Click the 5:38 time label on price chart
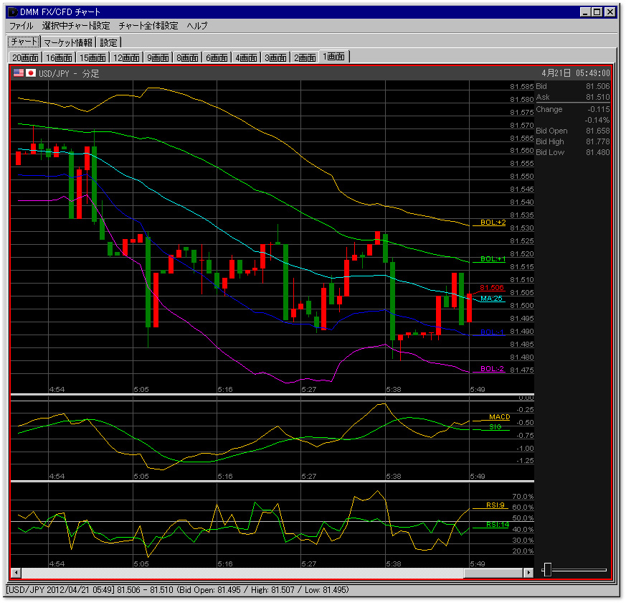Screen dimensions: 626x603 393,389
